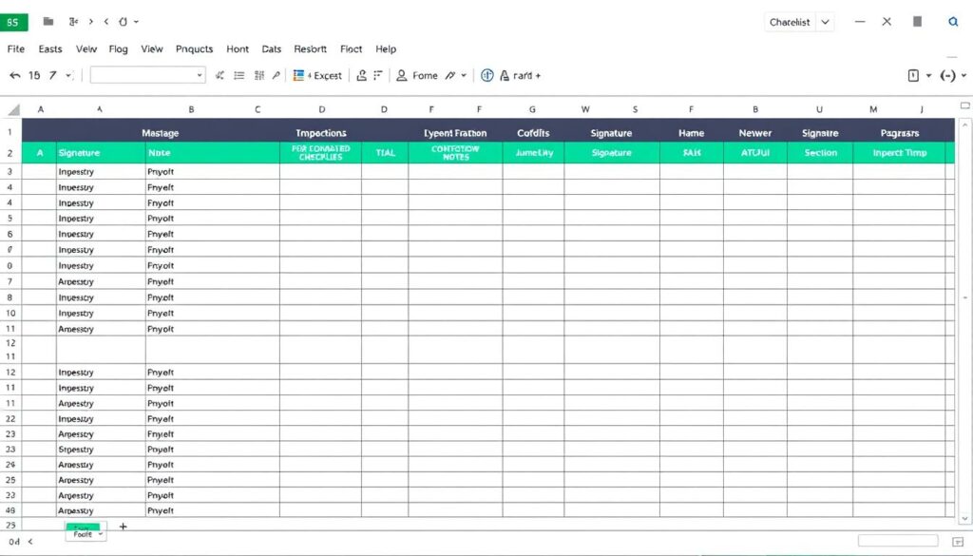Open the Dats menu

(x=272, y=48)
